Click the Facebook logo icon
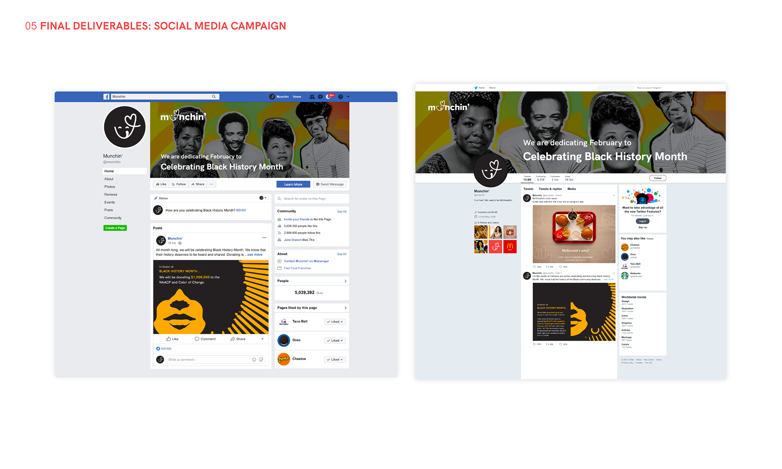Viewport: 782px width, 469px height. pyautogui.click(x=106, y=97)
